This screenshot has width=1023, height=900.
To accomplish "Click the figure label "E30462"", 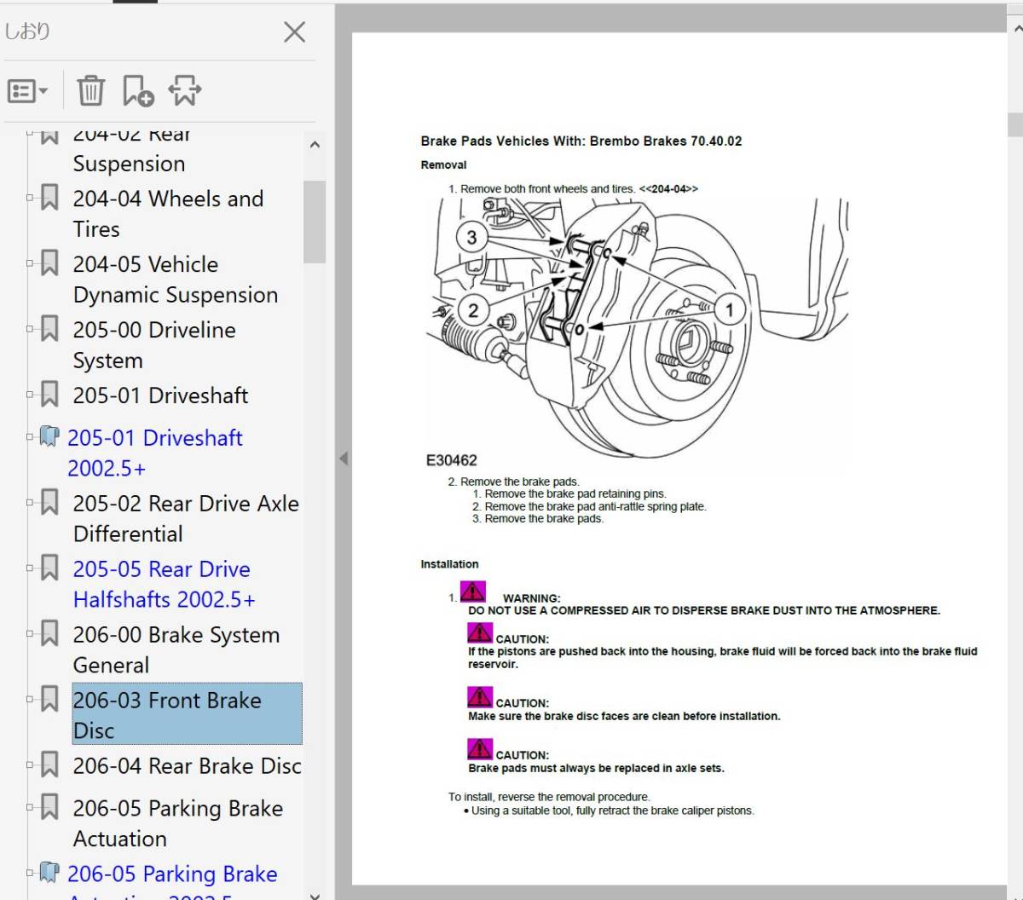I will tap(452, 461).
